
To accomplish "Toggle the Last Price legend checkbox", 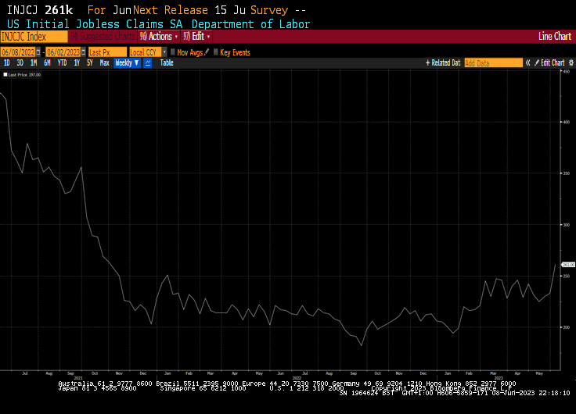I will tap(5, 74).
